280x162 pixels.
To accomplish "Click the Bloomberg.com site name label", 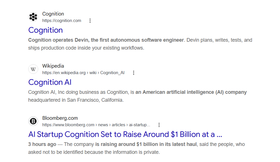I will coord(60,118).
